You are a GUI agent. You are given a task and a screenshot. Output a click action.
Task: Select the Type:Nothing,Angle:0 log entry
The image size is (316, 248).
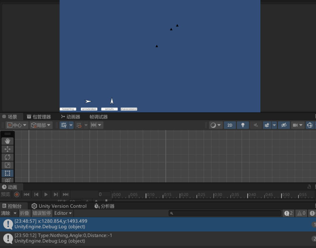158,238
